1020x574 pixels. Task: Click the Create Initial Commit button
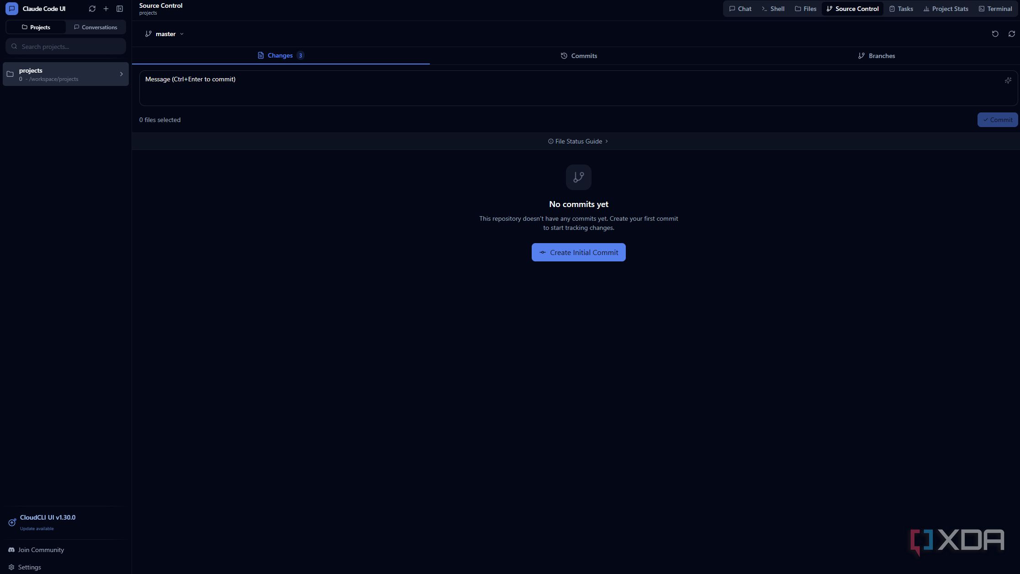point(578,252)
